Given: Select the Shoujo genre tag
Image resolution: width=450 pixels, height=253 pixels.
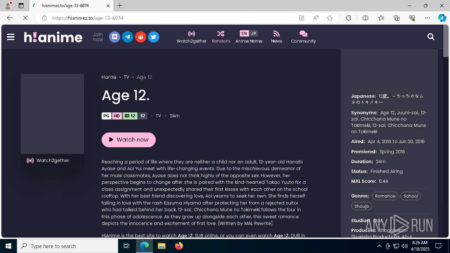Looking at the screenshot, I should [x=361, y=206].
